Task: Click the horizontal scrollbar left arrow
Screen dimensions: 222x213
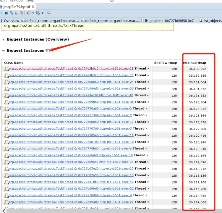Action: (x=4, y=211)
